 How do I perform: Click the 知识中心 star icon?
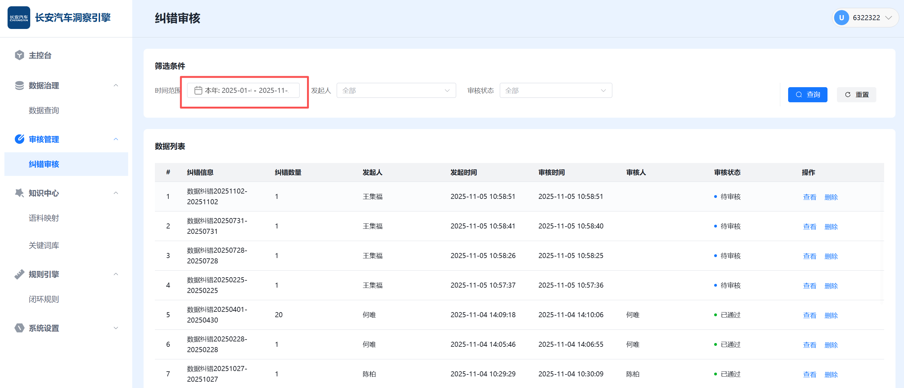pyautogui.click(x=19, y=193)
